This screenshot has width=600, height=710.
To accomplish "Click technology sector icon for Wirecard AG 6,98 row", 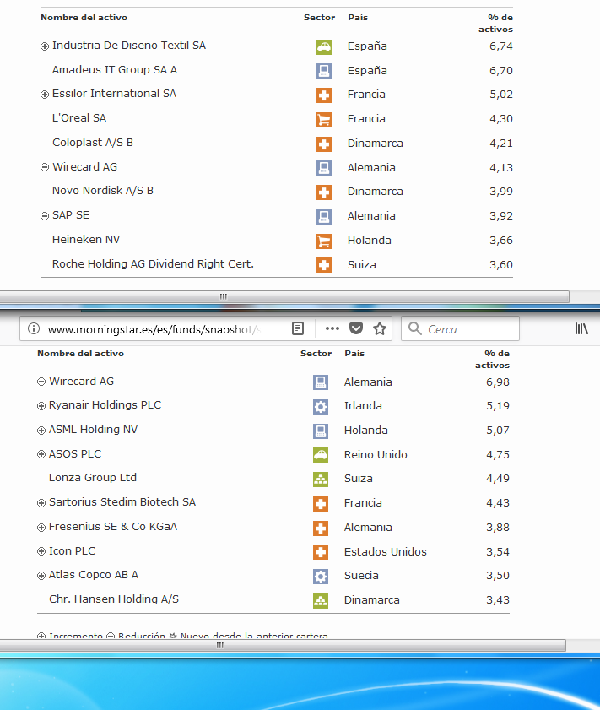I will coord(321,382).
